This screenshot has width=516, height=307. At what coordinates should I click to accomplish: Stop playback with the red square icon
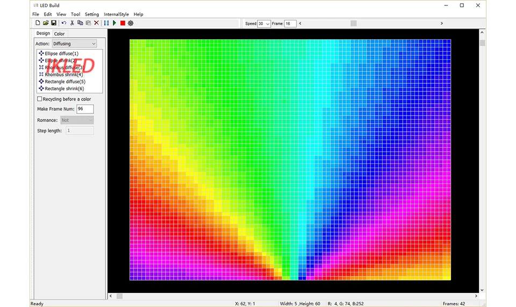click(x=123, y=23)
